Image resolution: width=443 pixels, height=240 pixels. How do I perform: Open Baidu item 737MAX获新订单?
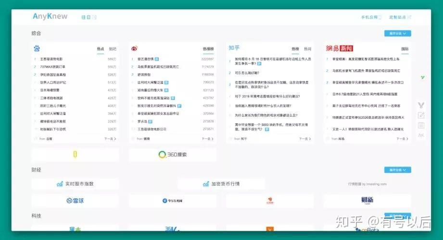pos(52,67)
